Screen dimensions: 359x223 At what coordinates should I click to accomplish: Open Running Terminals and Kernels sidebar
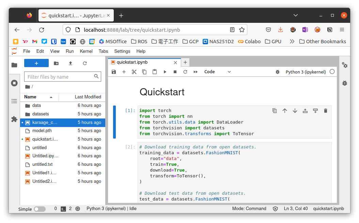pos(14,83)
